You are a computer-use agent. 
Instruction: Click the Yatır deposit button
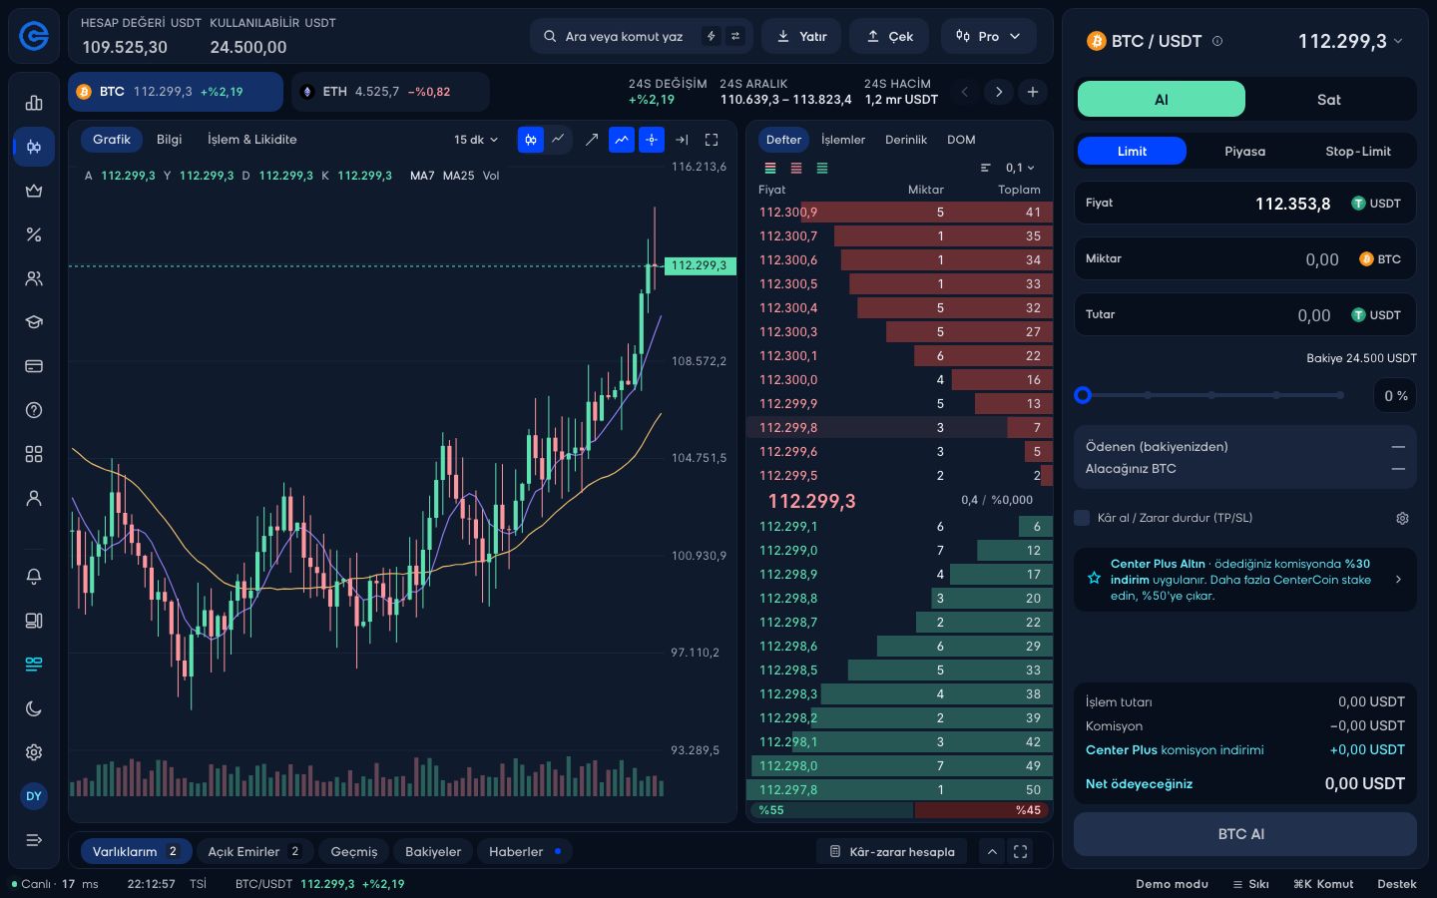(x=801, y=36)
